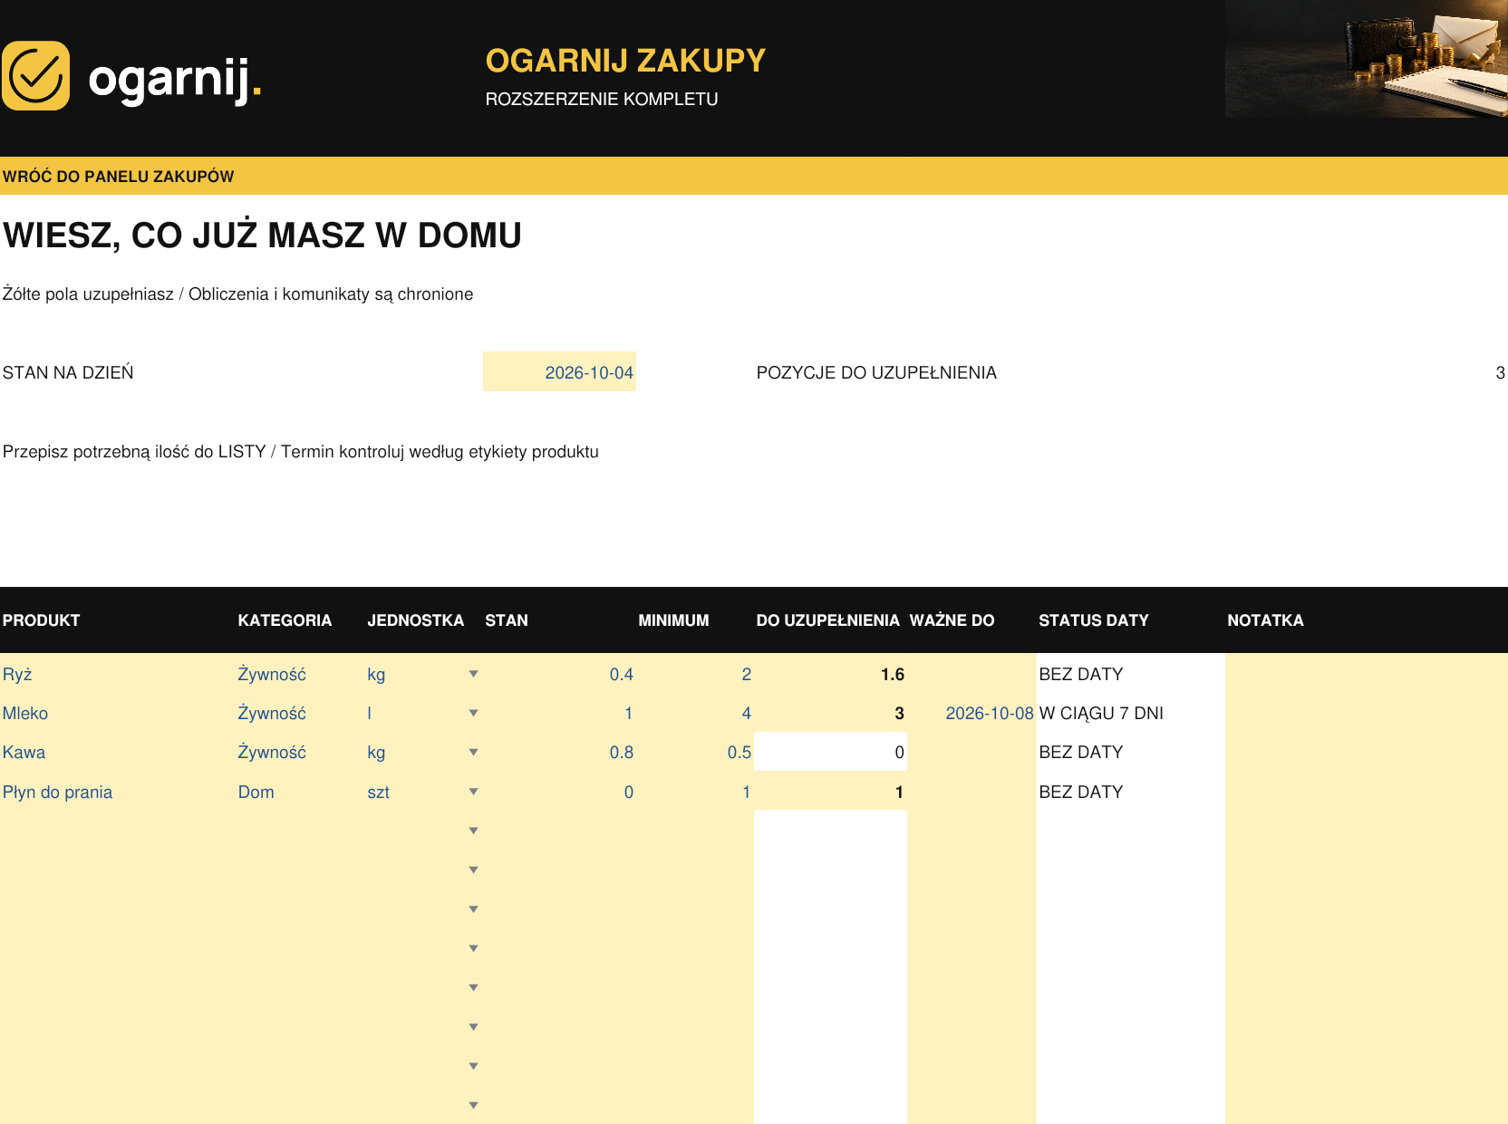1508x1124 pixels.
Task: Select the Mleko product cell
Action: click(x=118, y=713)
